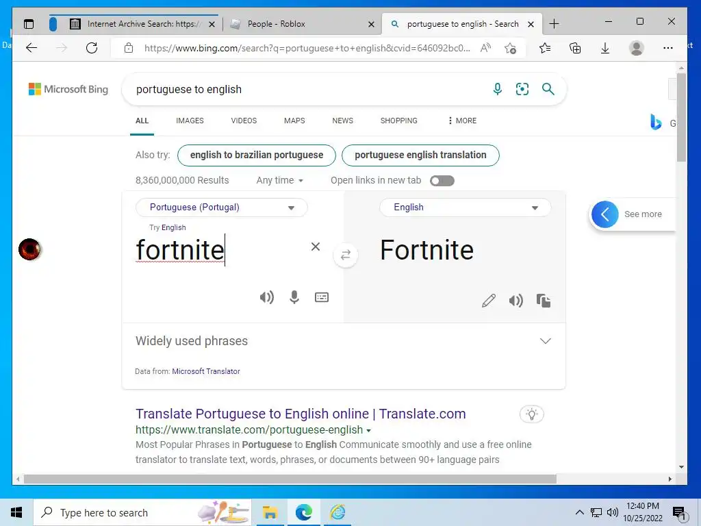Click Microsoft Edge taskbar icon

pos(303,512)
